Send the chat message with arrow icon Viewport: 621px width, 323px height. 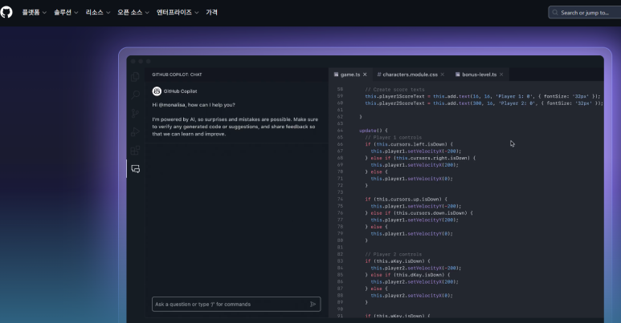pyautogui.click(x=313, y=304)
